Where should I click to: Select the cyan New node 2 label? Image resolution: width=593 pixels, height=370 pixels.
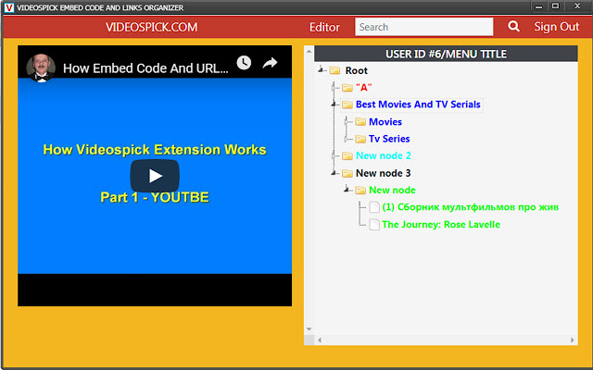point(384,156)
